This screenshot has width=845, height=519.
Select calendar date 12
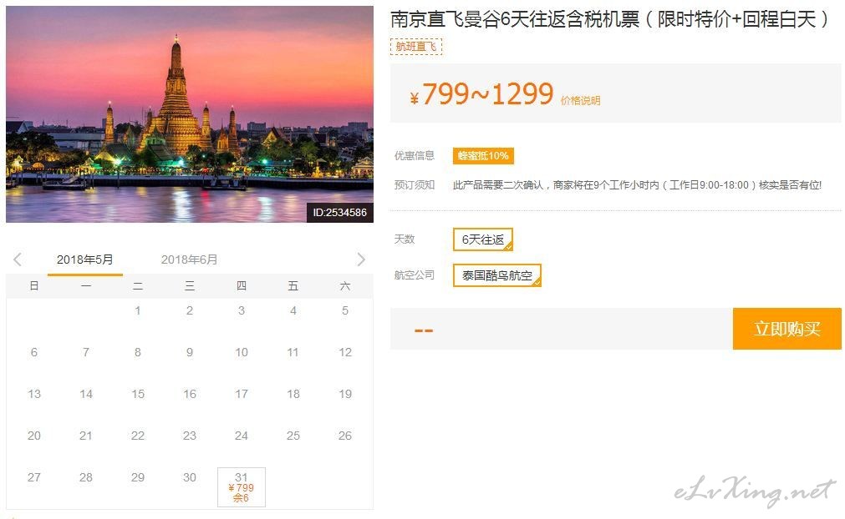tap(345, 352)
